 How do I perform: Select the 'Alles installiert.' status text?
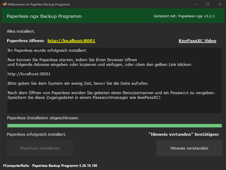point(21,31)
